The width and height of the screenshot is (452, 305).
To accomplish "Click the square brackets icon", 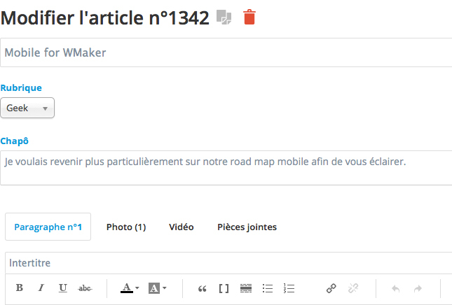I will coord(224,288).
